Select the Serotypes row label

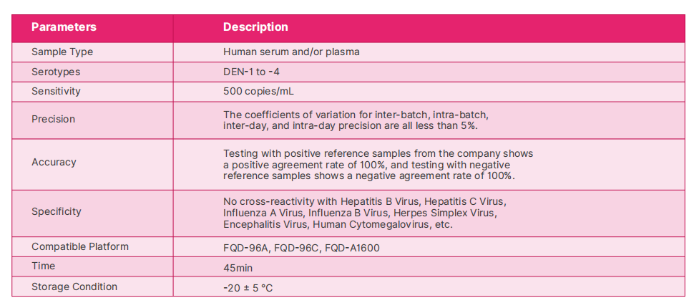(x=56, y=72)
